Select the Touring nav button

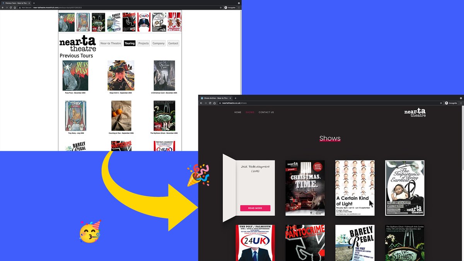click(130, 43)
